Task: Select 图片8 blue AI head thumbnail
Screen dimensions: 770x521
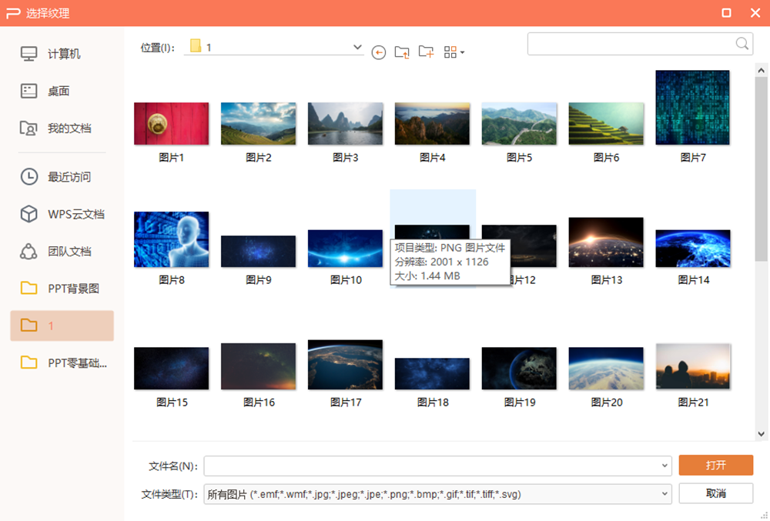Action: [172, 239]
